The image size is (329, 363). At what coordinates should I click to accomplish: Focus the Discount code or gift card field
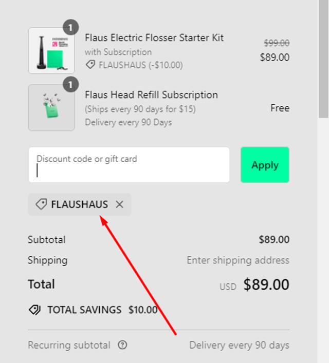(x=129, y=165)
